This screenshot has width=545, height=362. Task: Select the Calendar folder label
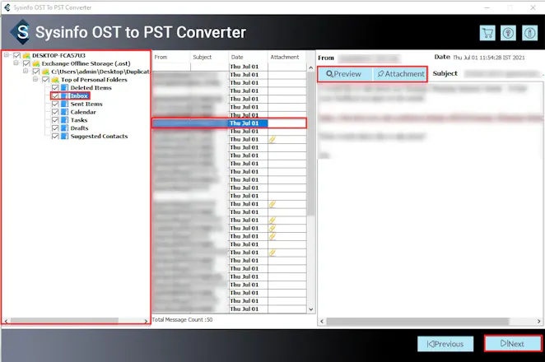tap(83, 112)
